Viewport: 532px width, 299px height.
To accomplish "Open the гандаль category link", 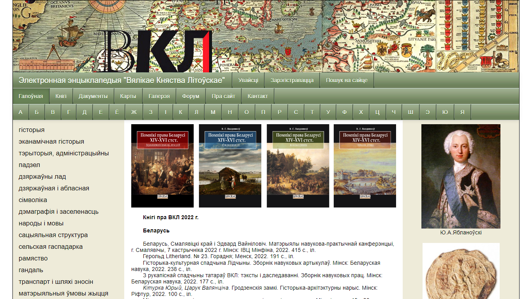I will coord(31,270).
